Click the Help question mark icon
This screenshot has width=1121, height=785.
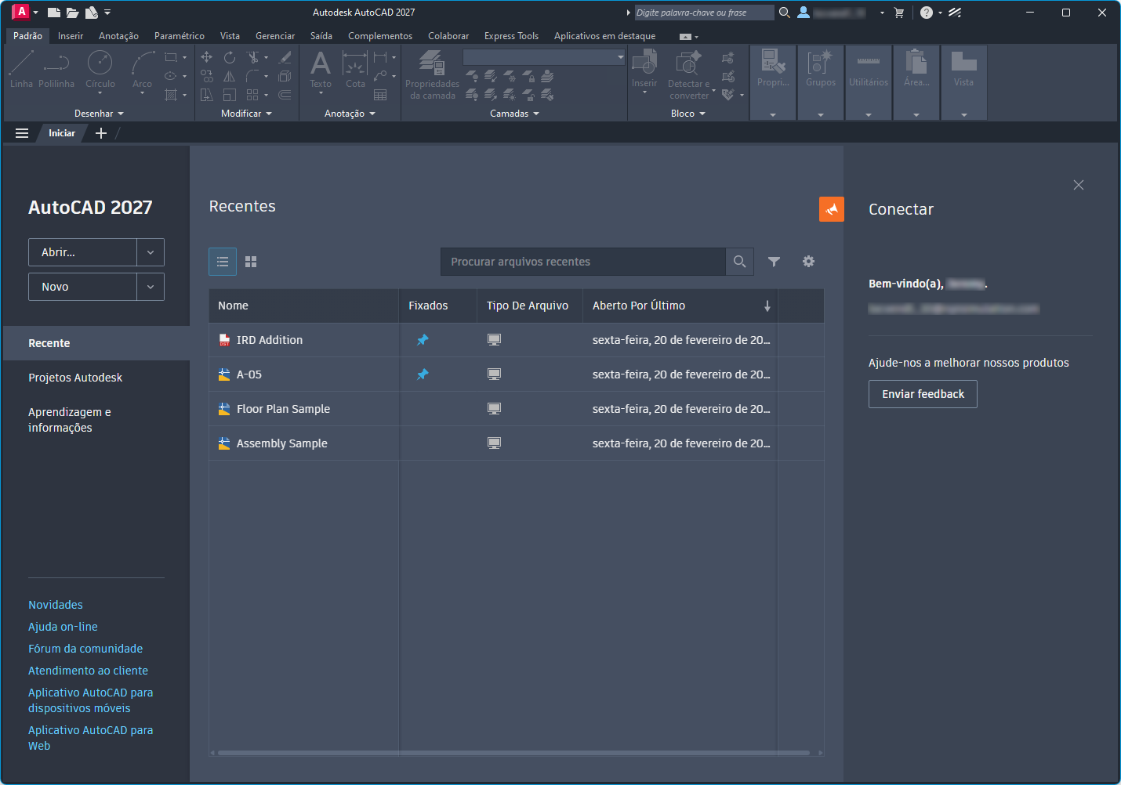(927, 13)
